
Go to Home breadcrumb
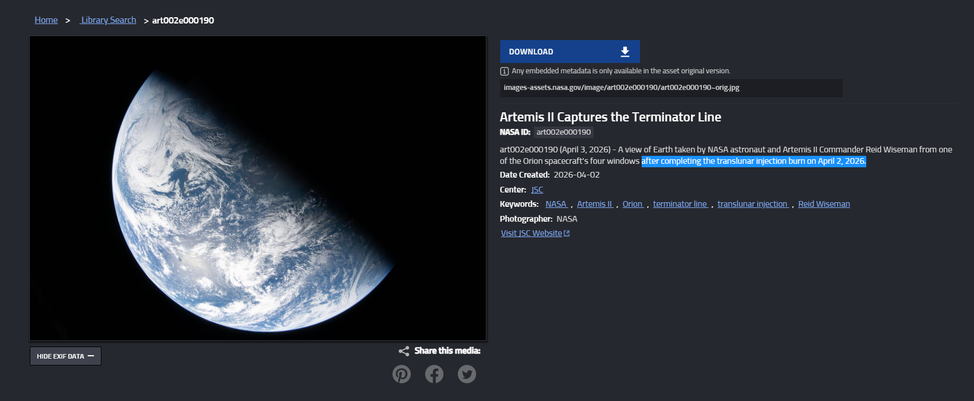click(x=46, y=20)
